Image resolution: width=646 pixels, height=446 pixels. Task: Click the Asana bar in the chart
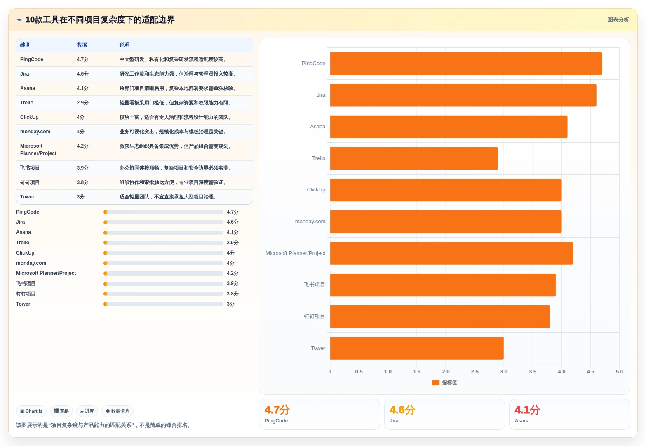(449, 127)
